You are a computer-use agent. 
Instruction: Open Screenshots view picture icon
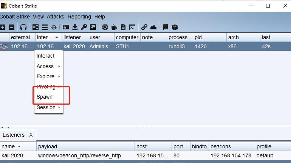93,27
